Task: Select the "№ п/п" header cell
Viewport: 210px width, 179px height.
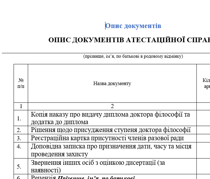Action: [x=21, y=84]
